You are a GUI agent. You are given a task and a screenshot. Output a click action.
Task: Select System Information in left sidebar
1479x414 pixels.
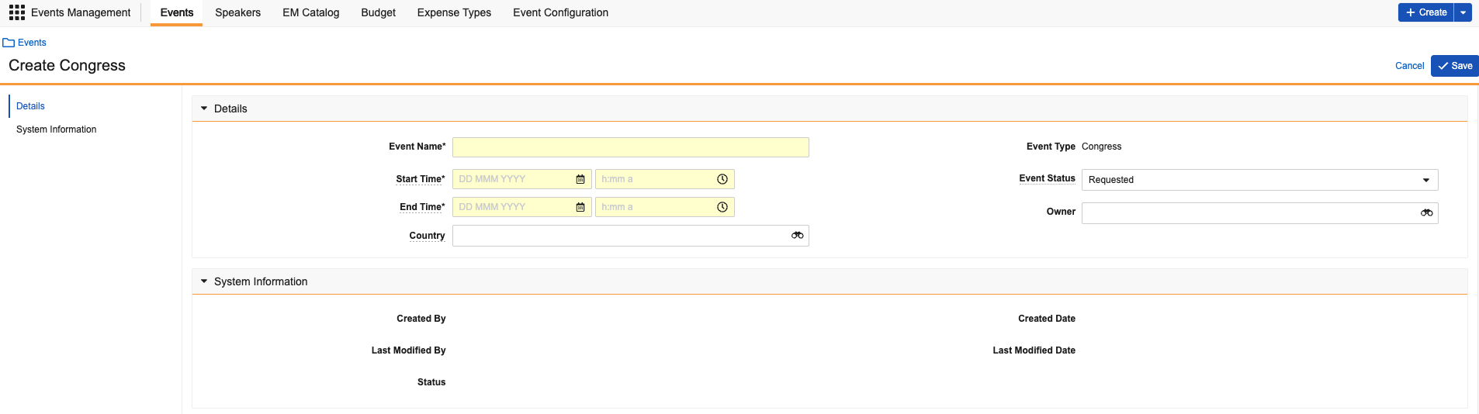coord(57,129)
